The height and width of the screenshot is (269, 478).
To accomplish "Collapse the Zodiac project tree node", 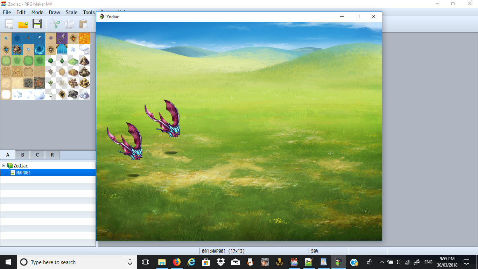I will coord(3,166).
